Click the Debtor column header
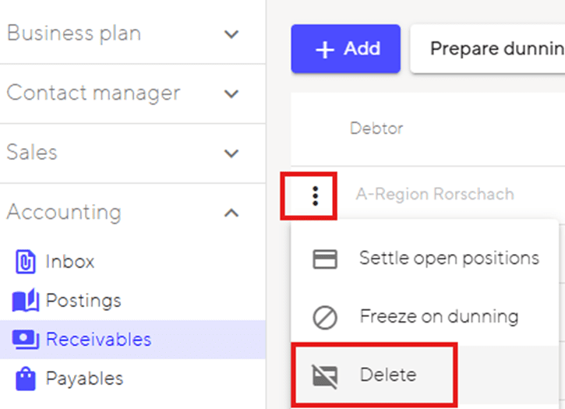The width and height of the screenshot is (565, 409). 376,128
